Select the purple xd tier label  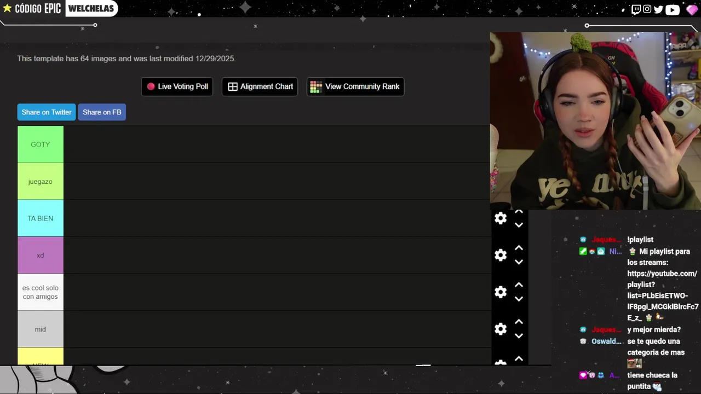tap(41, 255)
